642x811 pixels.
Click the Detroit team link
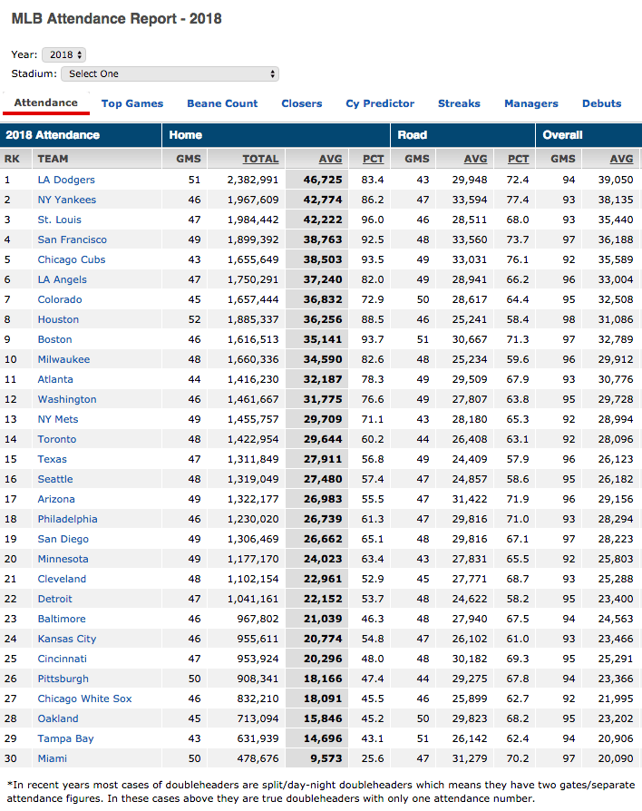point(54,599)
